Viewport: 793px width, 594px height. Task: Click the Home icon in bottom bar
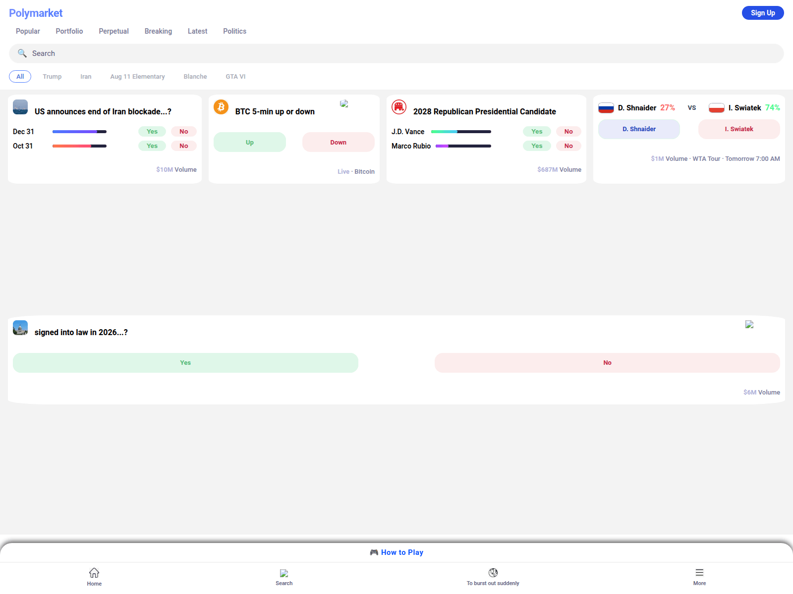point(94,573)
